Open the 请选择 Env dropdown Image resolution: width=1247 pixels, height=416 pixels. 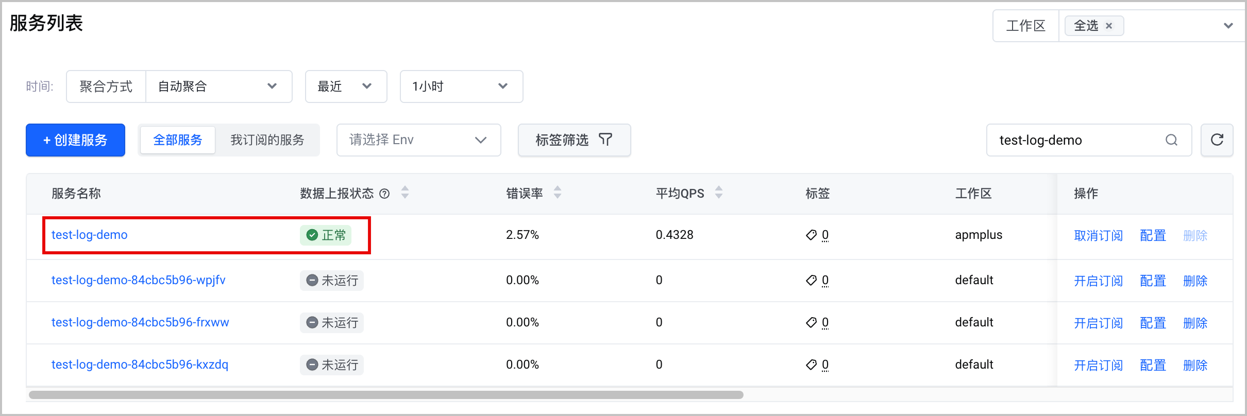coord(419,140)
